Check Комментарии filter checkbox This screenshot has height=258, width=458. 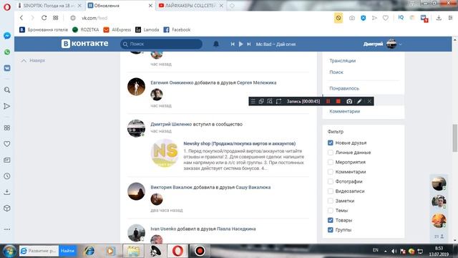point(331,172)
